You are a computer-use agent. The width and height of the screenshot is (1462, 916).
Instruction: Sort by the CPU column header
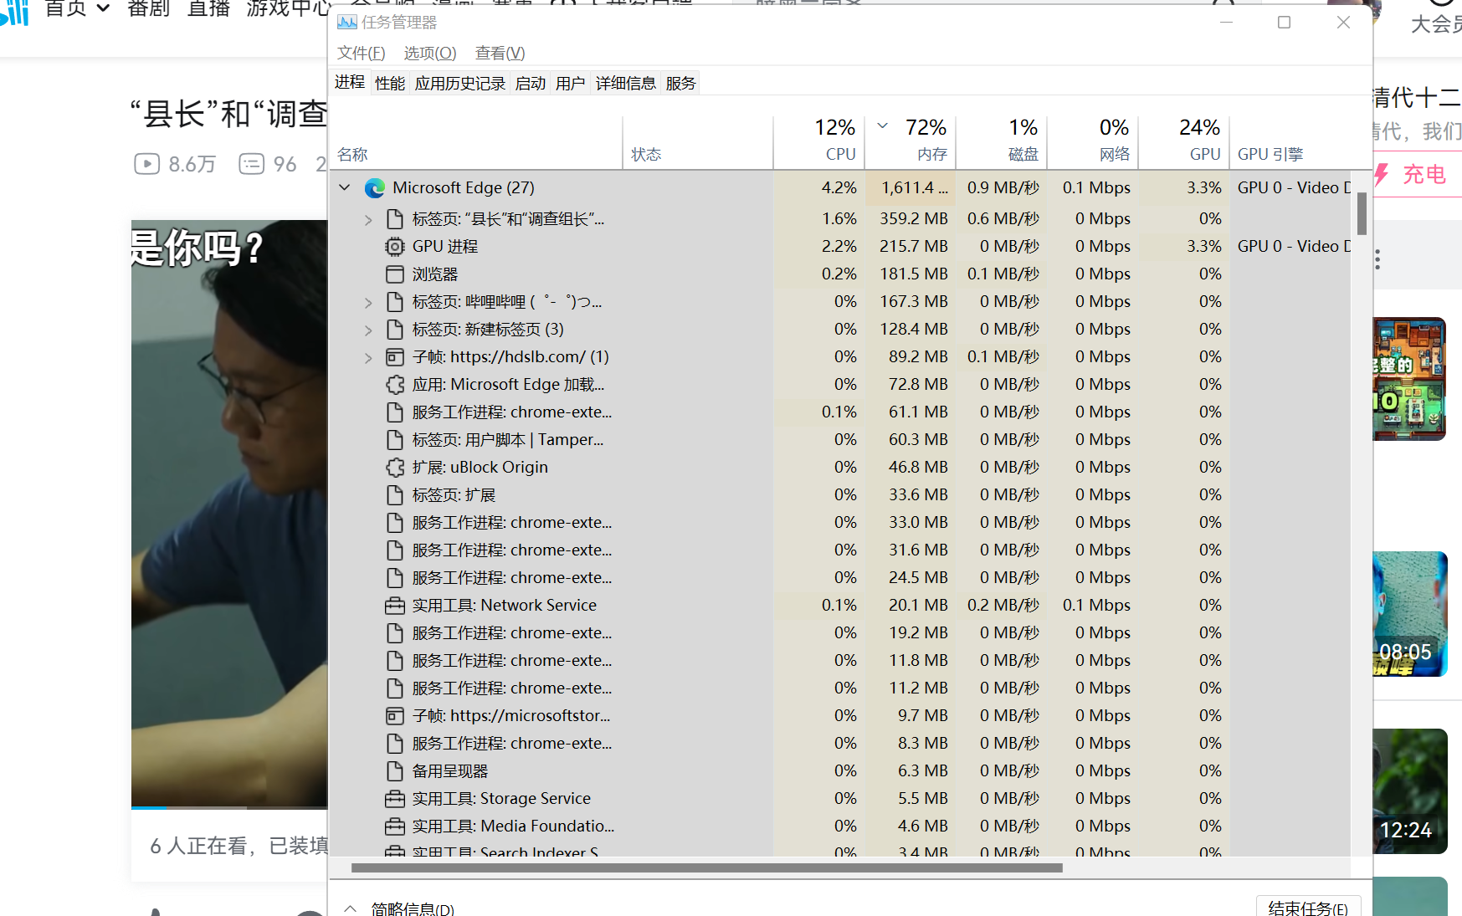point(819,141)
